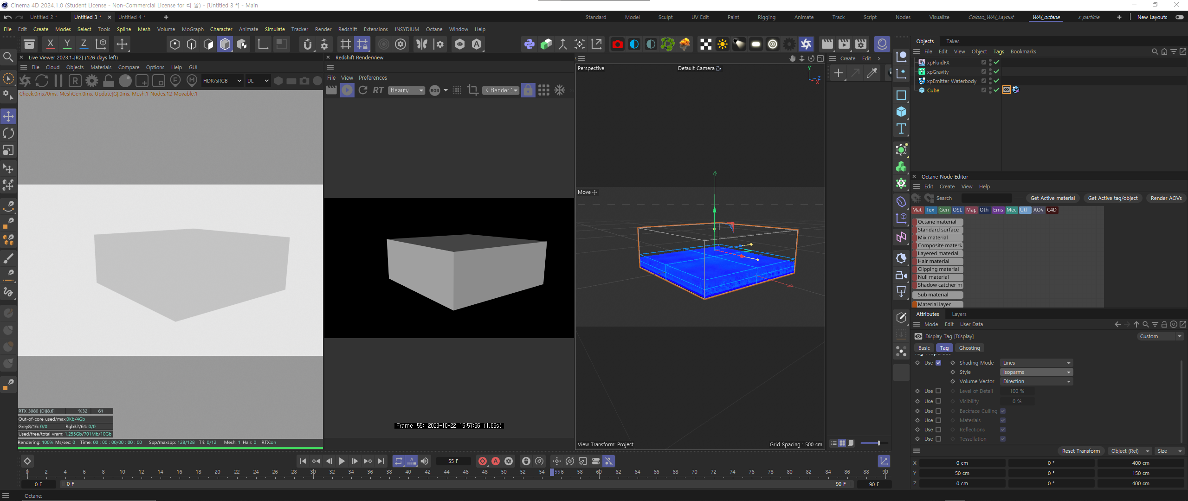Toggle Live Viewer camera lock icon

click(109, 81)
